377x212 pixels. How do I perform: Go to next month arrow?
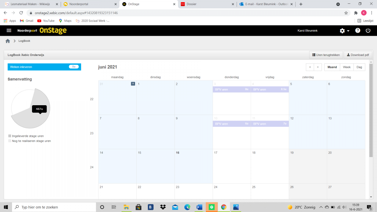coord(318,67)
